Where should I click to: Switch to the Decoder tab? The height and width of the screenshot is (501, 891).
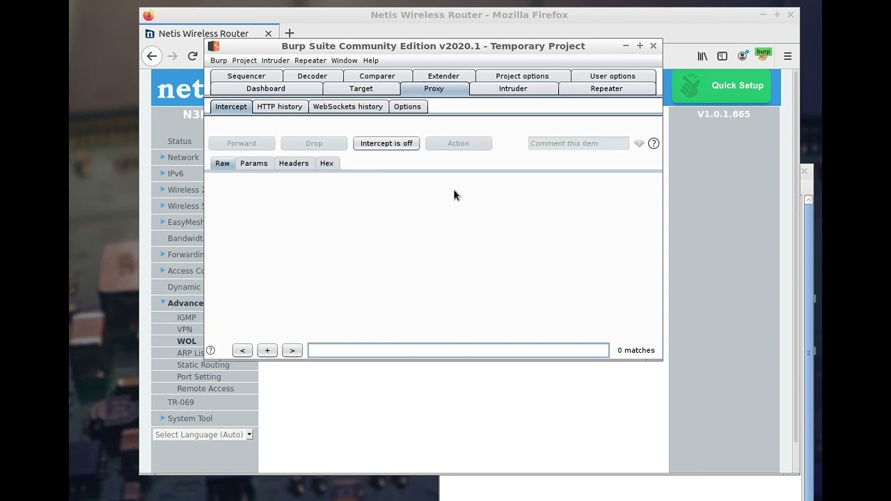312,76
